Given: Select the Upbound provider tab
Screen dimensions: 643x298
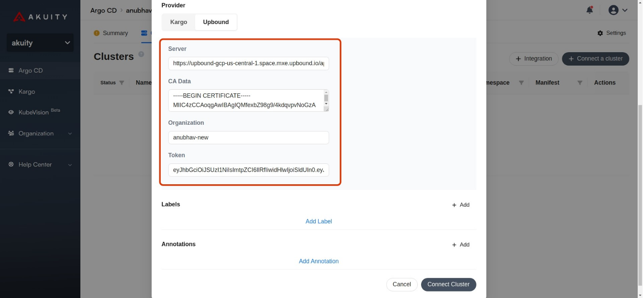Looking at the screenshot, I should [x=216, y=22].
